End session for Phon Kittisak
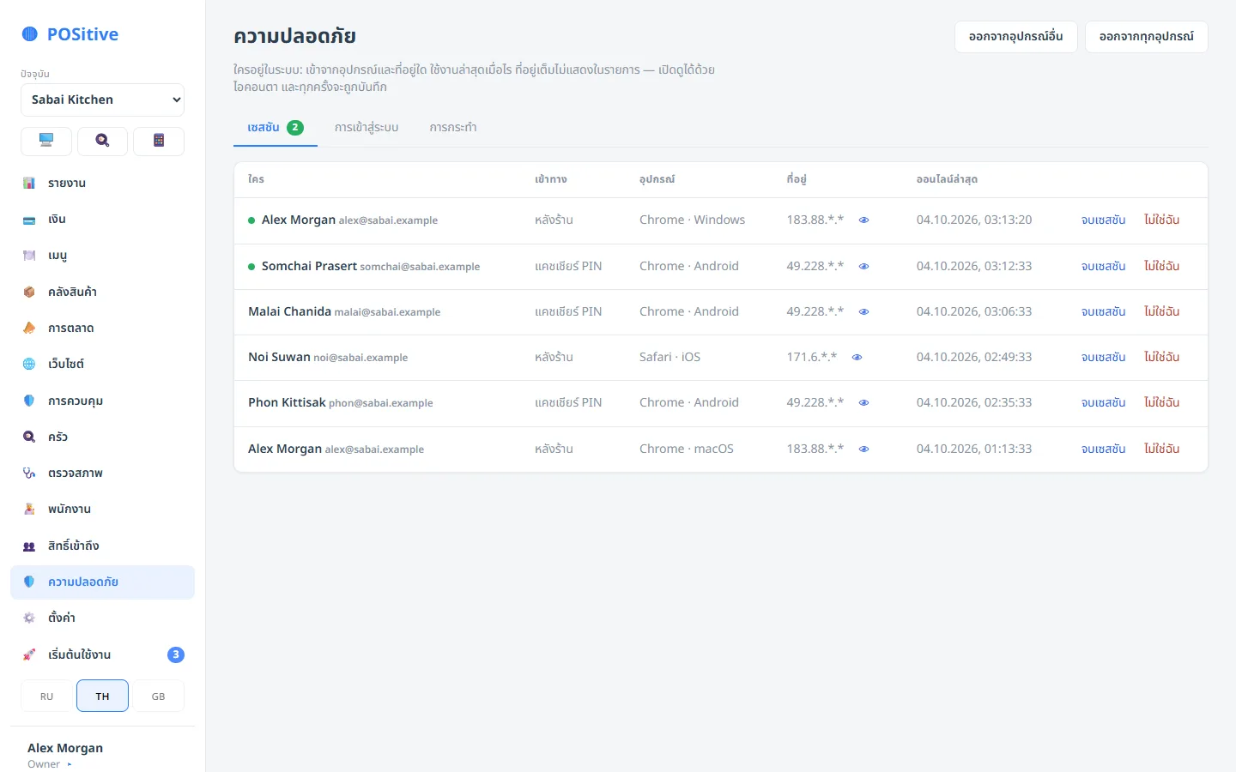The image size is (1236, 772). [1103, 403]
